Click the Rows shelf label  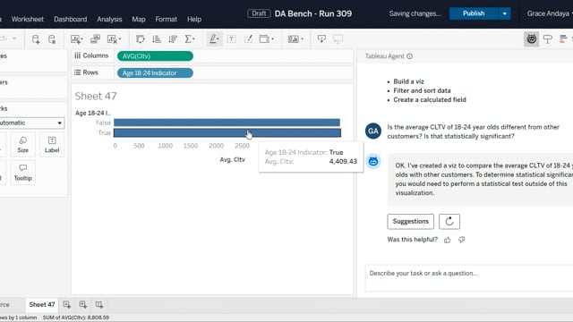pos(87,72)
